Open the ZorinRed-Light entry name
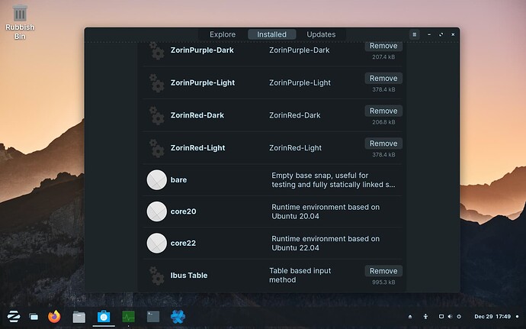 coord(197,148)
